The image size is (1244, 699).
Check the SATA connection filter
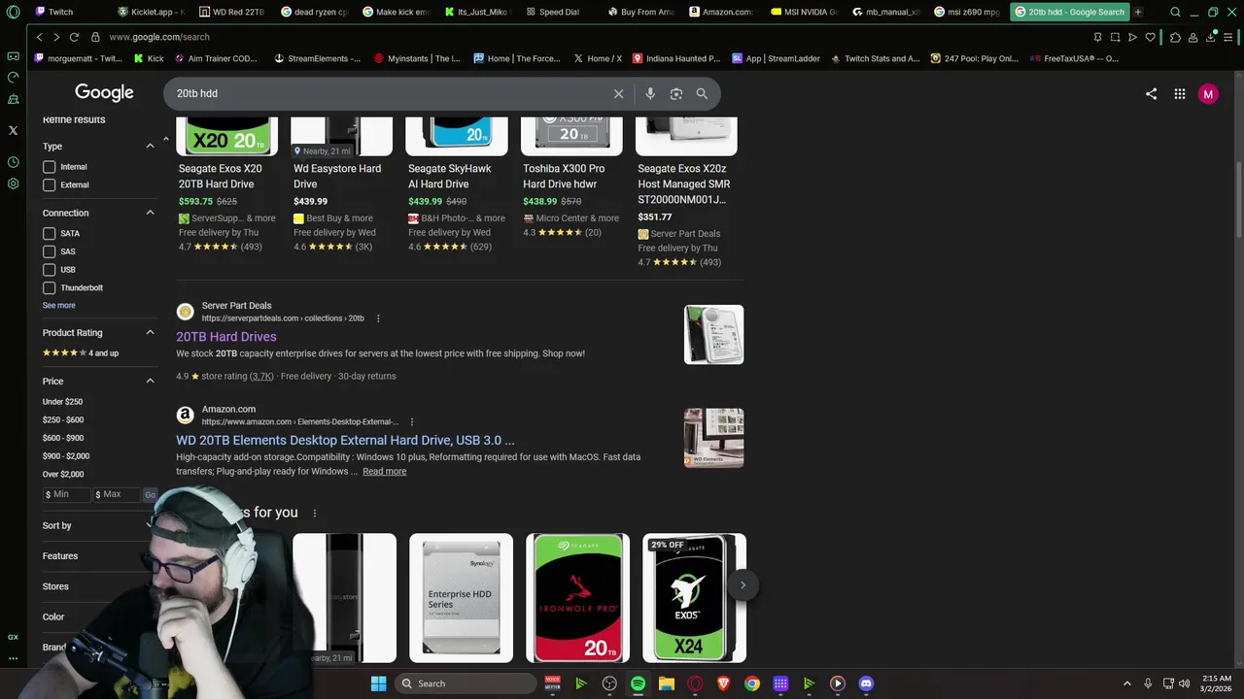pyautogui.click(x=49, y=234)
